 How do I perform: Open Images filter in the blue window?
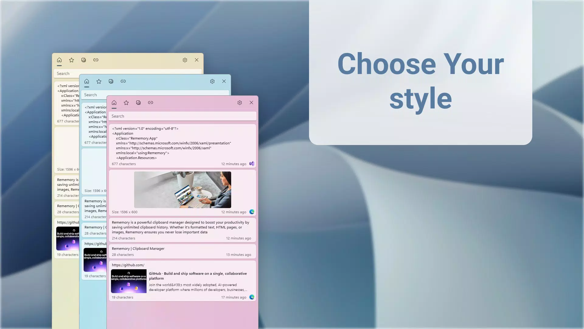[111, 81]
